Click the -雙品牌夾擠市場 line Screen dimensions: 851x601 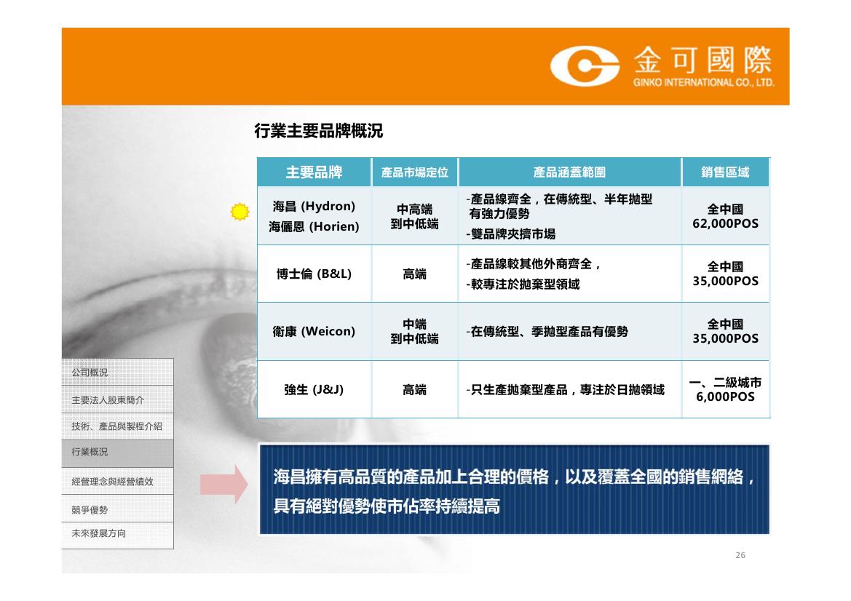[x=511, y=234]
